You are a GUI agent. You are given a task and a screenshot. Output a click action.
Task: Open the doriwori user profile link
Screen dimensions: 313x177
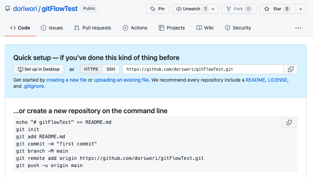[x=25, y=9]
